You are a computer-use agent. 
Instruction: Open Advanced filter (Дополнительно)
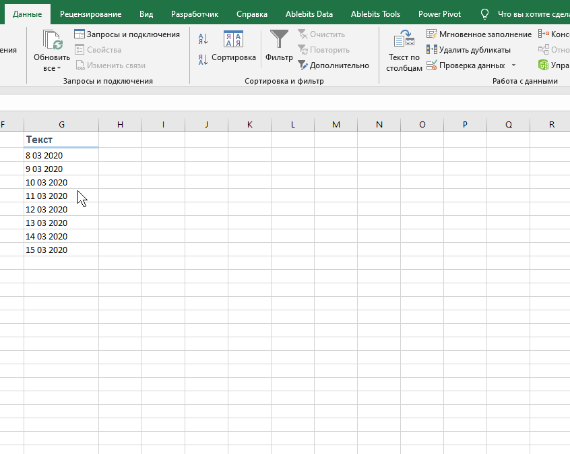pyautogui.click(x=334, y=65)
